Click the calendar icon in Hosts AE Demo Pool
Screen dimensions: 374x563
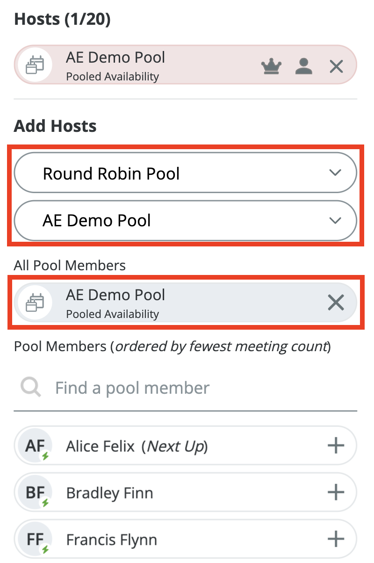click(34, 65)
